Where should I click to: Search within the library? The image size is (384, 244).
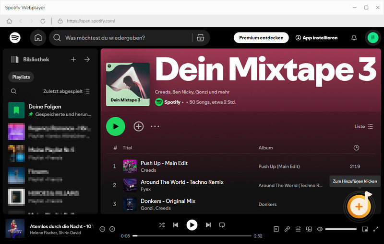(14, 91)
